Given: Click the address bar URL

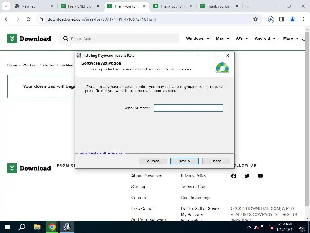Looking at the screenshot, I should [x=102, y=19].
